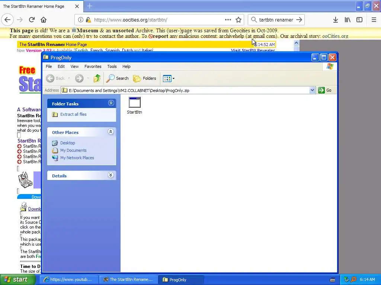Viewport: 381px width, 285px height.
Task: Reload the page in Firefox
Action: (x=32, y=20)
